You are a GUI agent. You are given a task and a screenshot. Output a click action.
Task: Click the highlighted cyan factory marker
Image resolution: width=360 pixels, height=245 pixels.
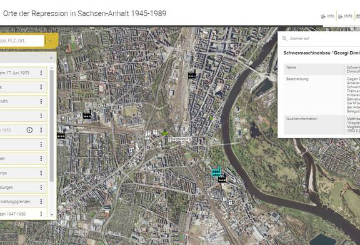click(216, 171)
